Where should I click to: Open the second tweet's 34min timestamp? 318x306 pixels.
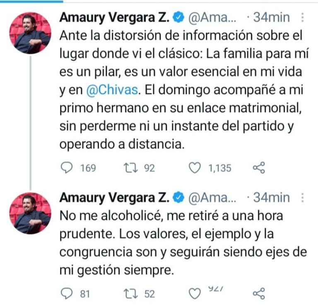pos(271,198)
